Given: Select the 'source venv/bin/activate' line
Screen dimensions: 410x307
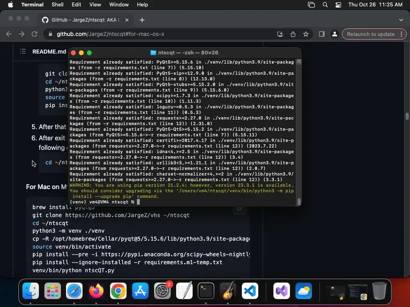Looking at the screenshot, I should pyautogui.click(x=72, y=247).
